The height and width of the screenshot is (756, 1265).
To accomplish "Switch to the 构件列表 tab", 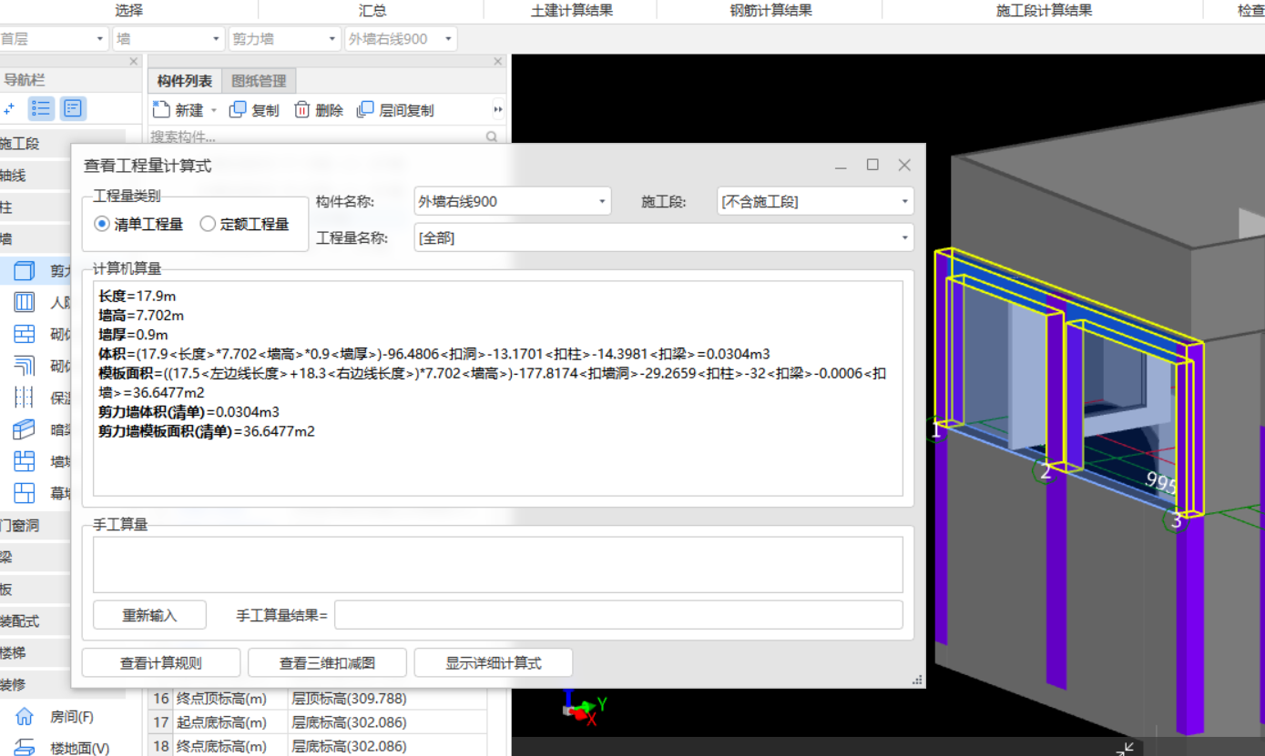I will click(x=184, y=81).
